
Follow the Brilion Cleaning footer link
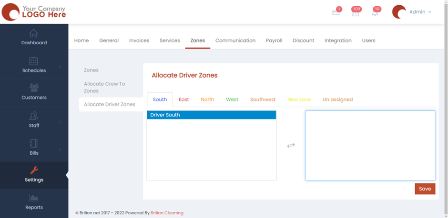click(167, 213)
